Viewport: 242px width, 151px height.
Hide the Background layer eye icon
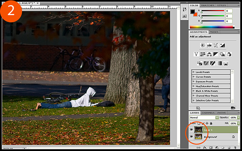click(191, 137)
